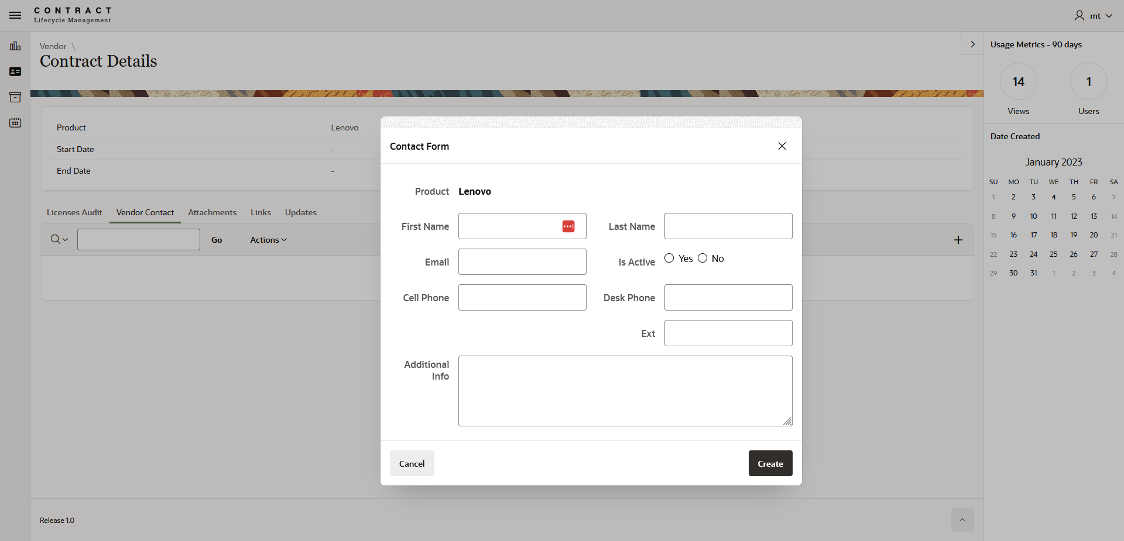Image resolution: width=1124 pixels, height=541 pixels.
Task: Expand the mt user menu
Action: point(1093,16)
